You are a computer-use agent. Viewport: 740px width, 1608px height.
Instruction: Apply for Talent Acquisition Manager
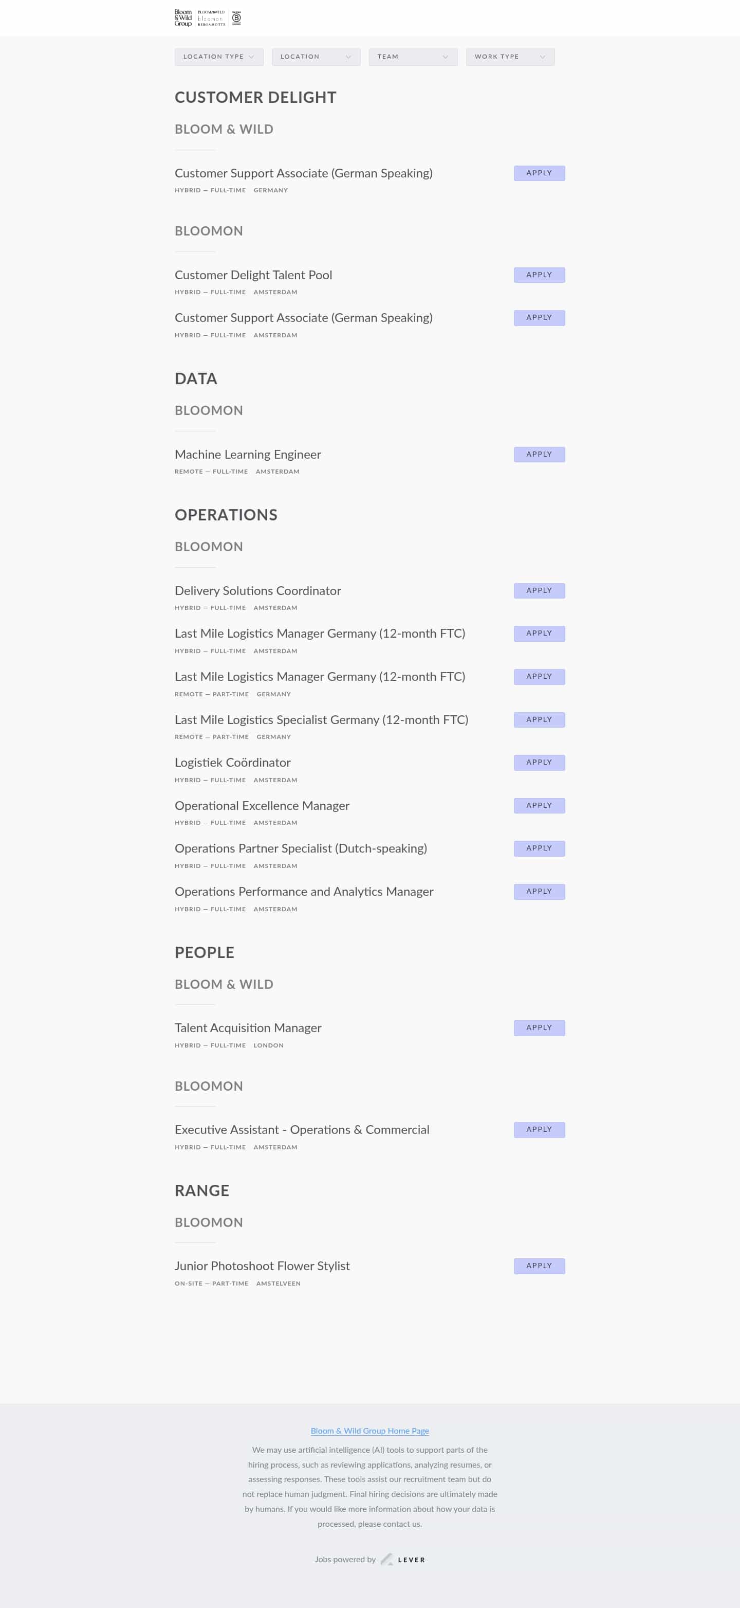click(539, 1027)
